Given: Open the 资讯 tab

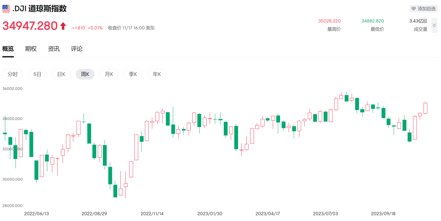Looking at the screenshot, I should pos(54,49).
